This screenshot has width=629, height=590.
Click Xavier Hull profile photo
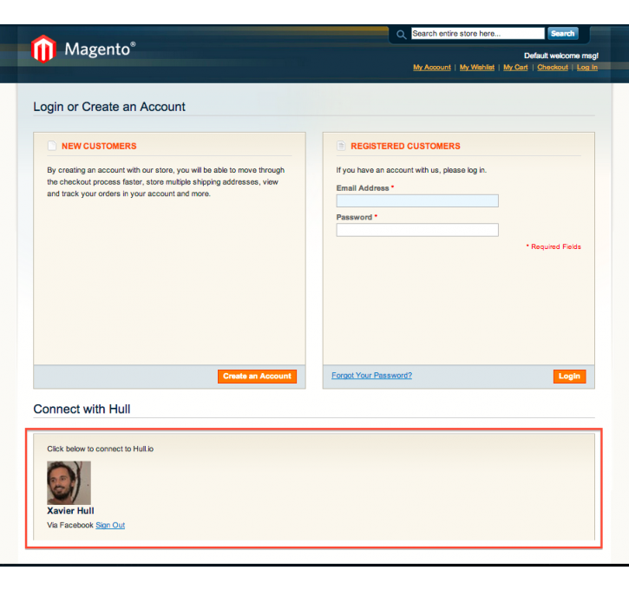pos(69,482)
